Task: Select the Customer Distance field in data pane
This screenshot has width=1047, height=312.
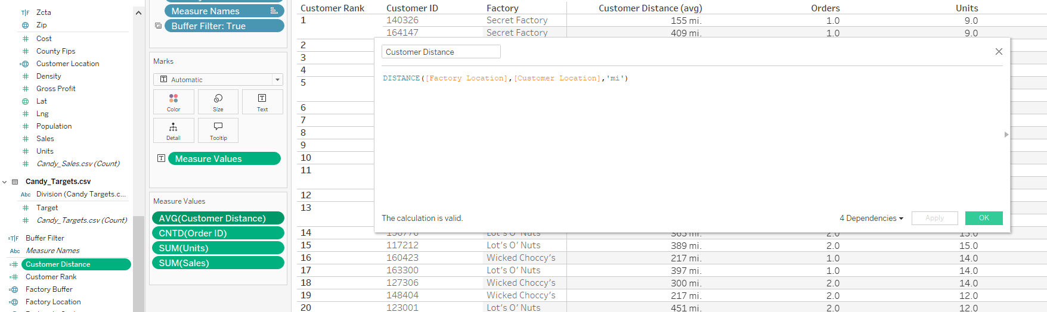Action: click(x=76, y=264)
